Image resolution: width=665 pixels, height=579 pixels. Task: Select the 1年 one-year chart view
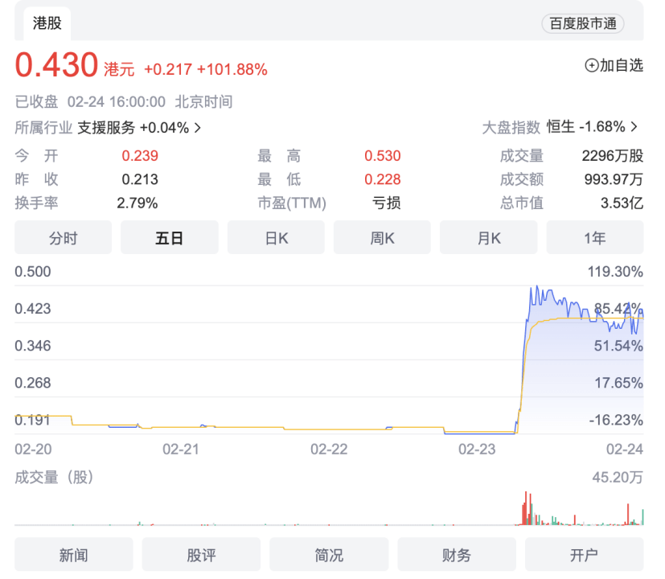tap(594, 237)
